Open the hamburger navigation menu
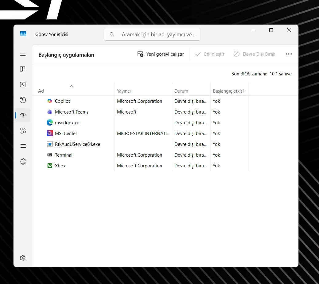The width and height of the screenshot is (319, 284). pyautogui.click(x=23, y=54)
